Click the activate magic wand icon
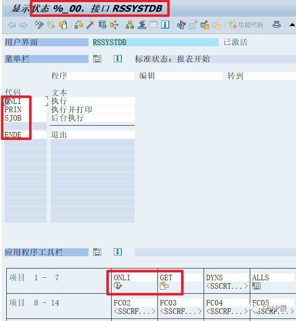Image resolution: width=296 pixels, height=321 pixels. tap(90, 25)
